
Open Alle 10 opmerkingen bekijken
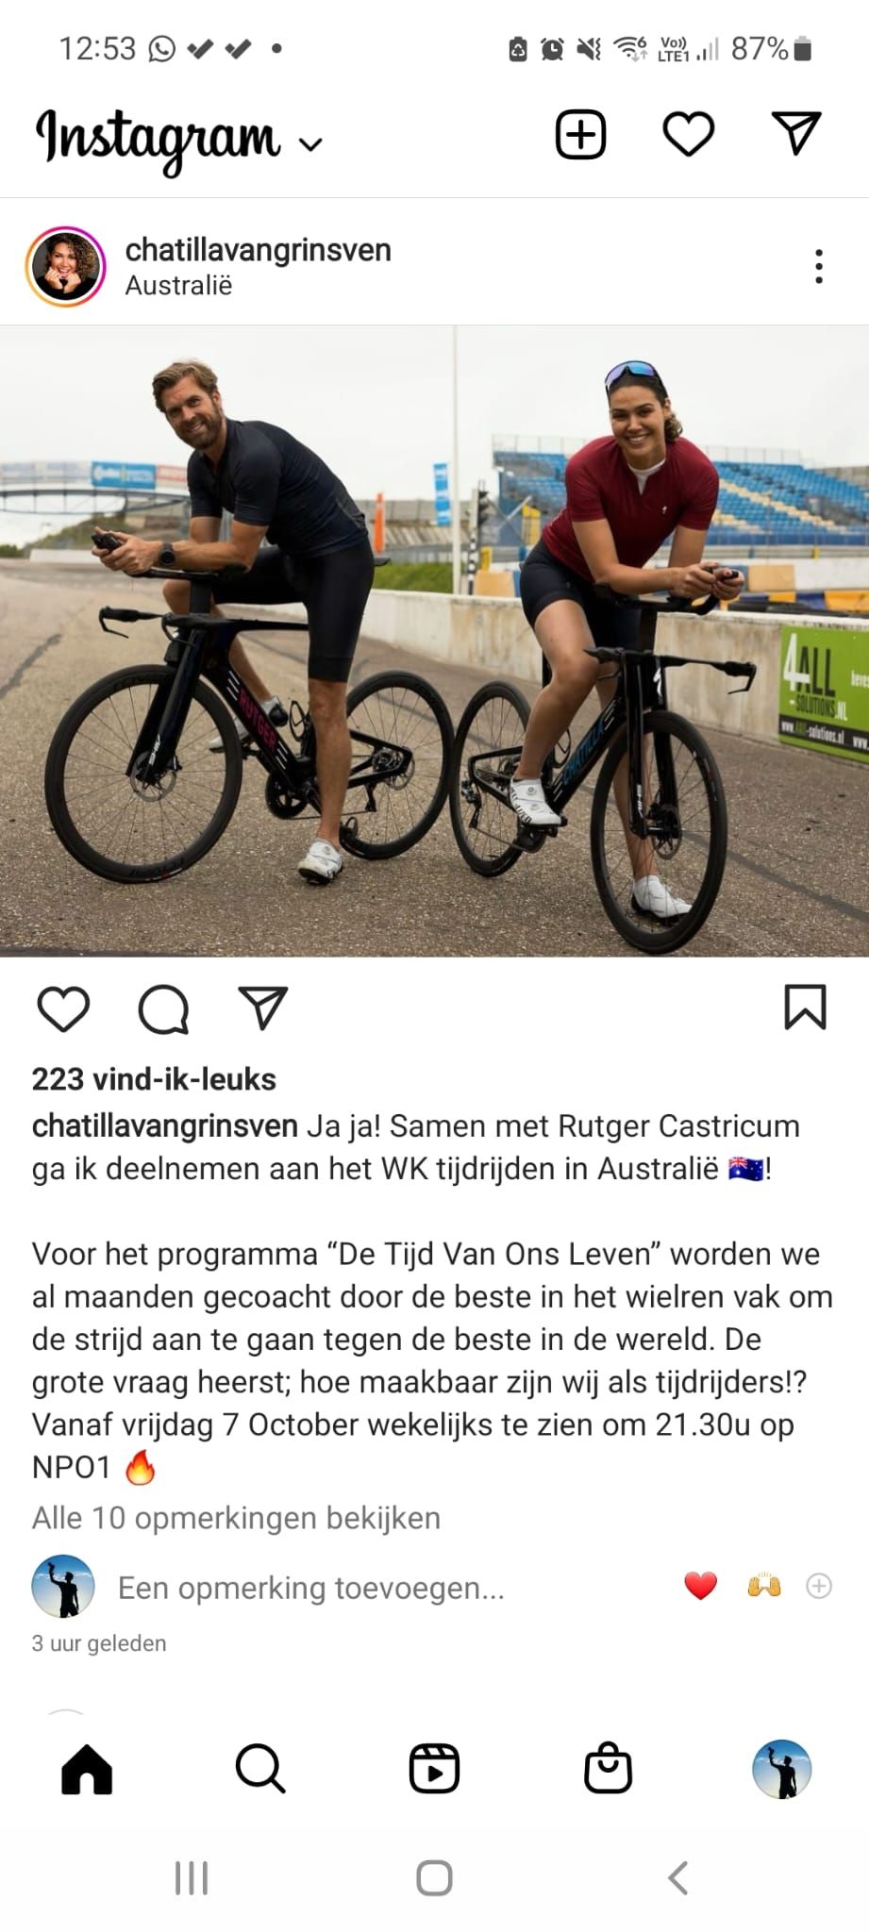coord(236,1518)
